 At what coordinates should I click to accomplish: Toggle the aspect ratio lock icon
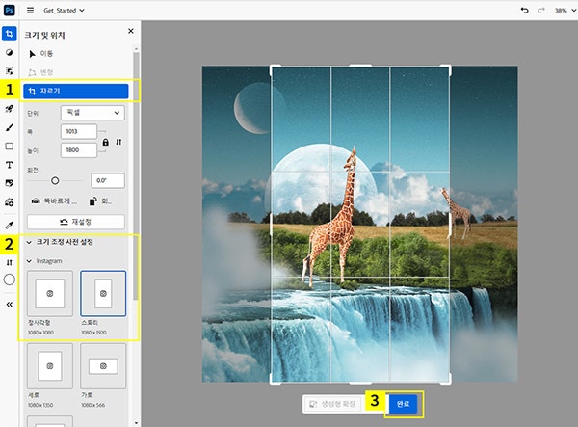(x=105, y=142)
